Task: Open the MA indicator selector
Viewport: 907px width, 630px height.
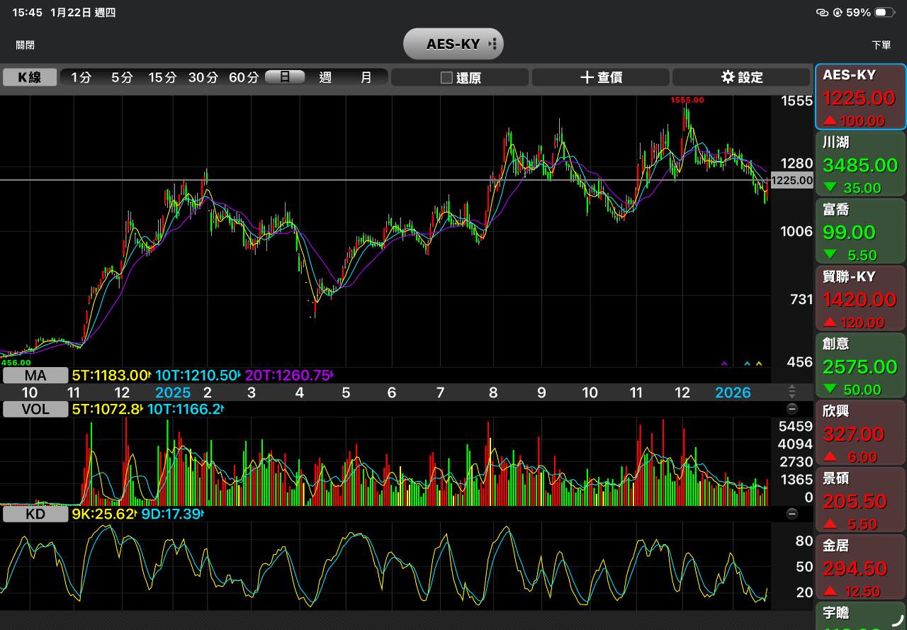Action: (x=35, y=375)
